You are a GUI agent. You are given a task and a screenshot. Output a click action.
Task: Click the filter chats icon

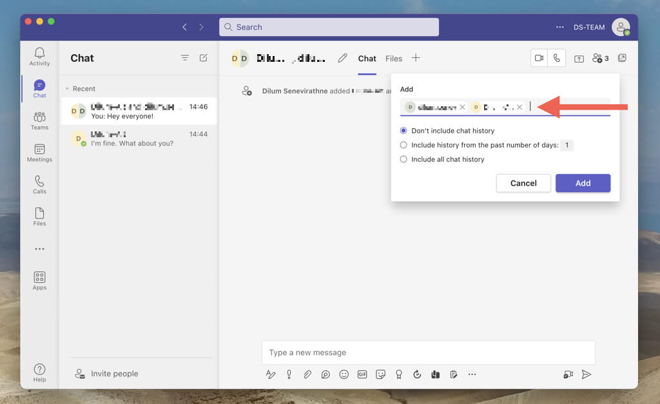[x=185, y=57]
